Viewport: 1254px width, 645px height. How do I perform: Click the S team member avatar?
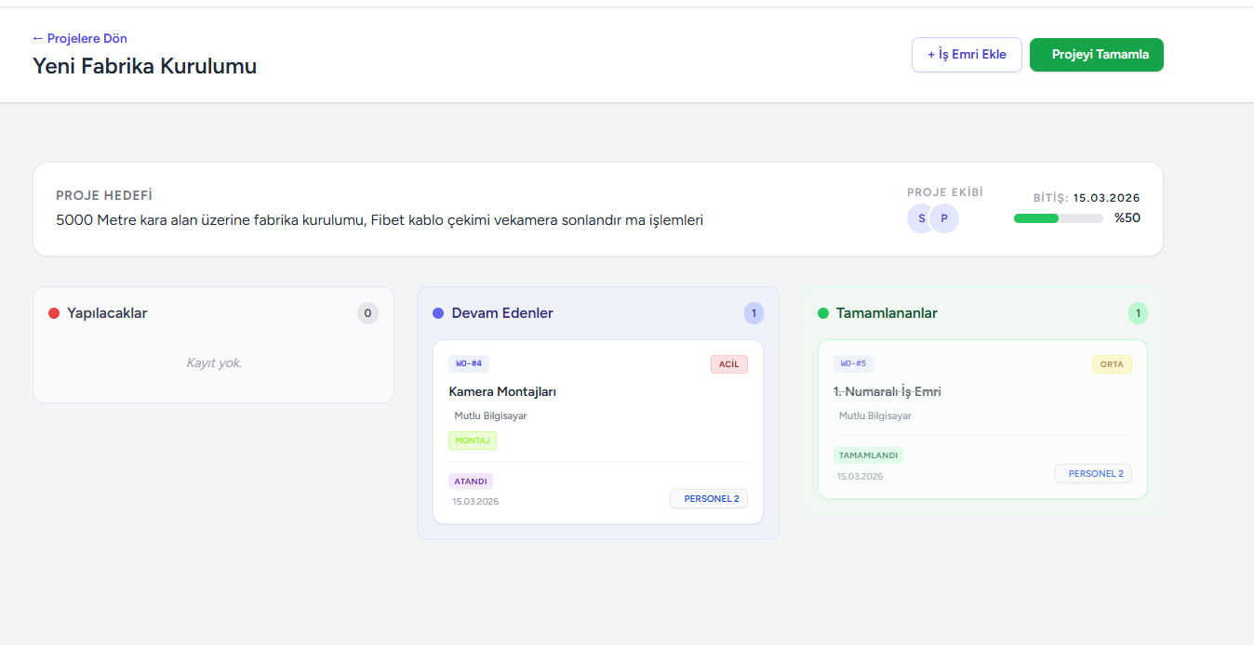tap(920, 218)
